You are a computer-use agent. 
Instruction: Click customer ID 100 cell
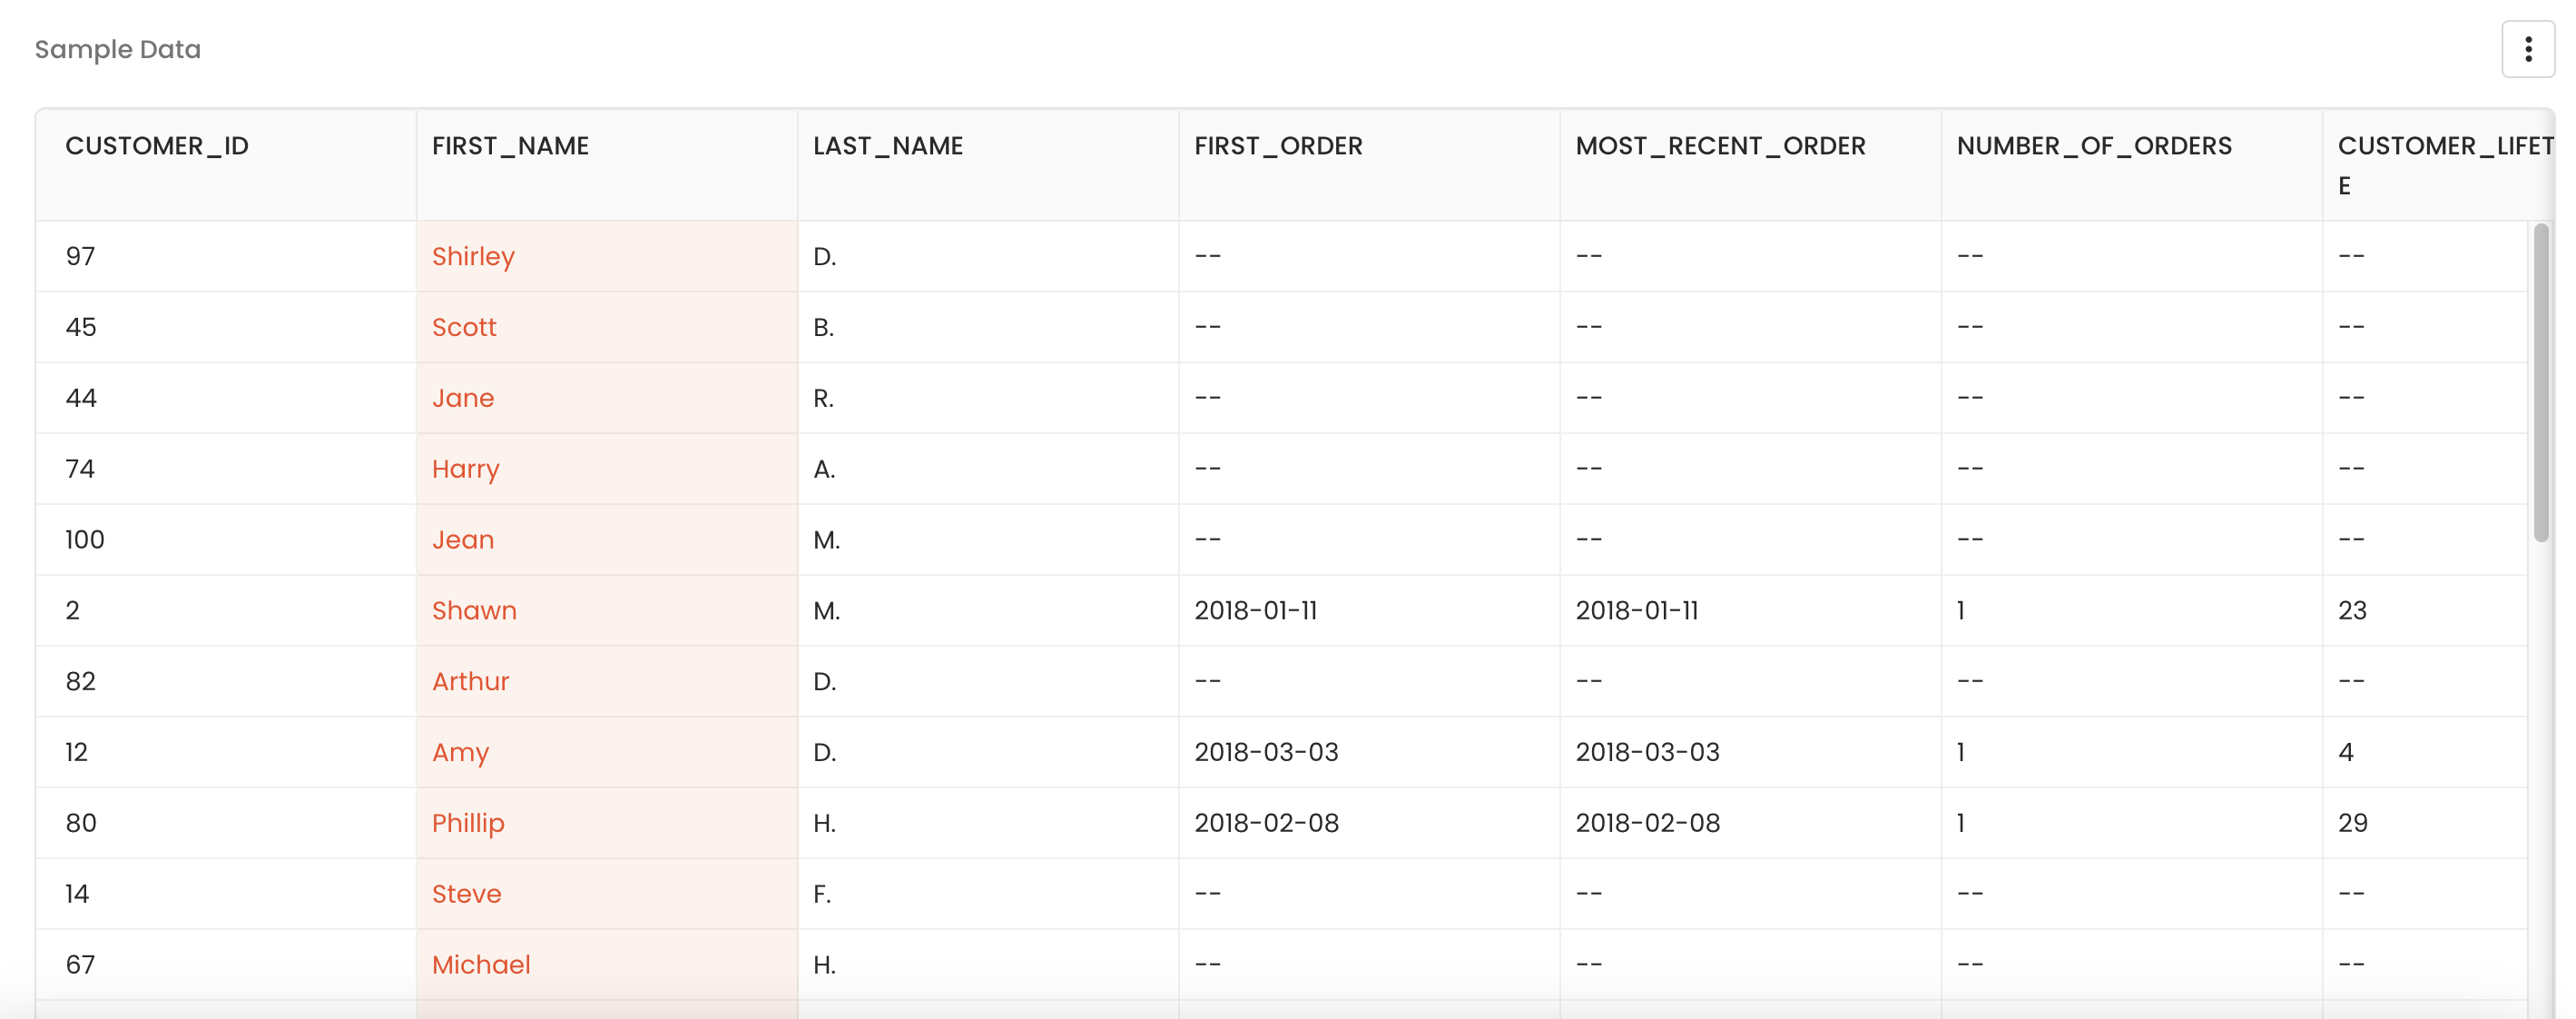click(85, 540)
